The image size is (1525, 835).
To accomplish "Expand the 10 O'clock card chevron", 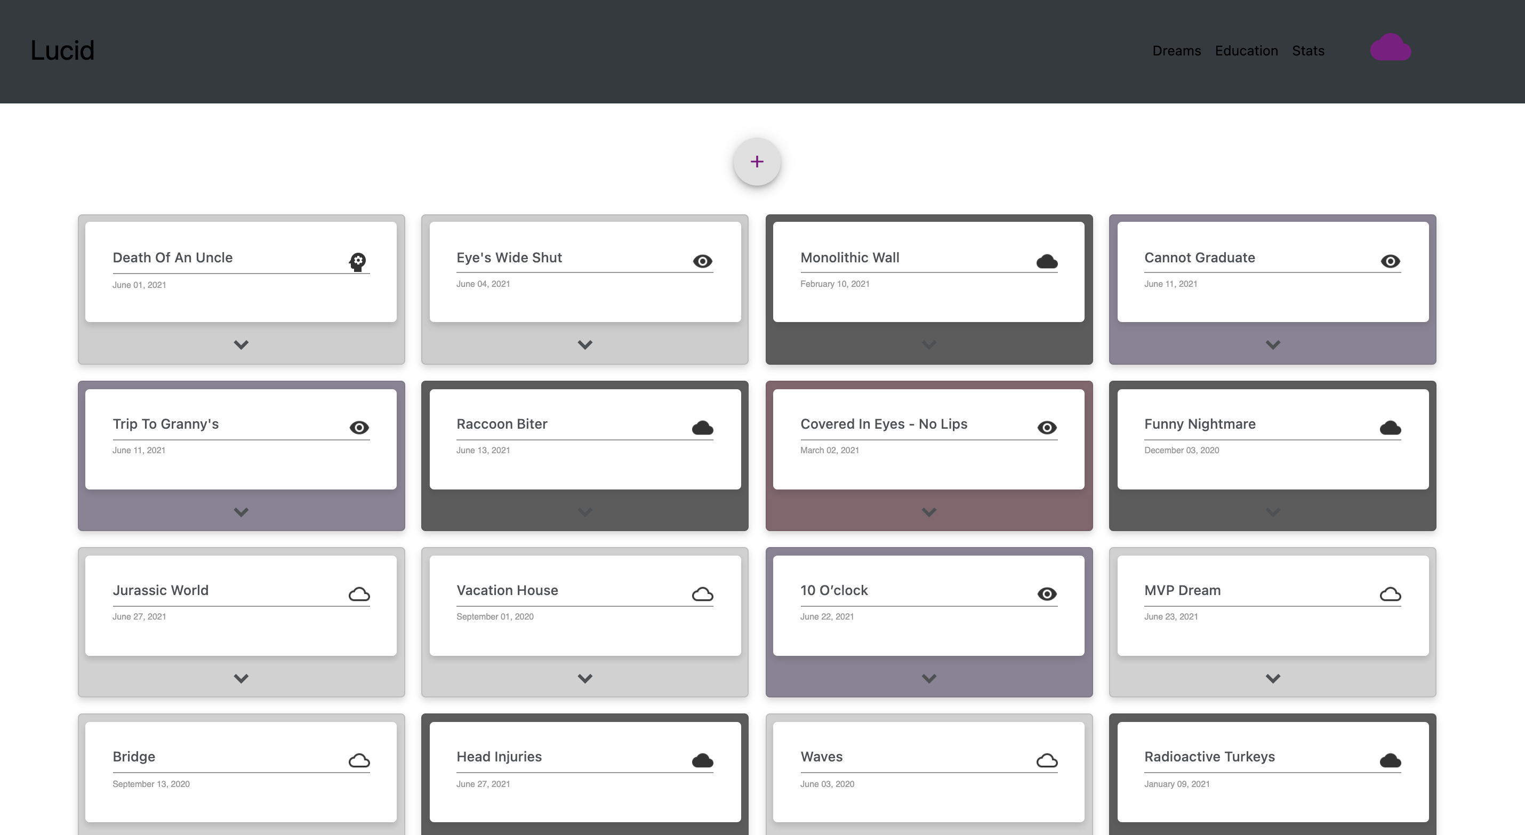I will 929,678.
